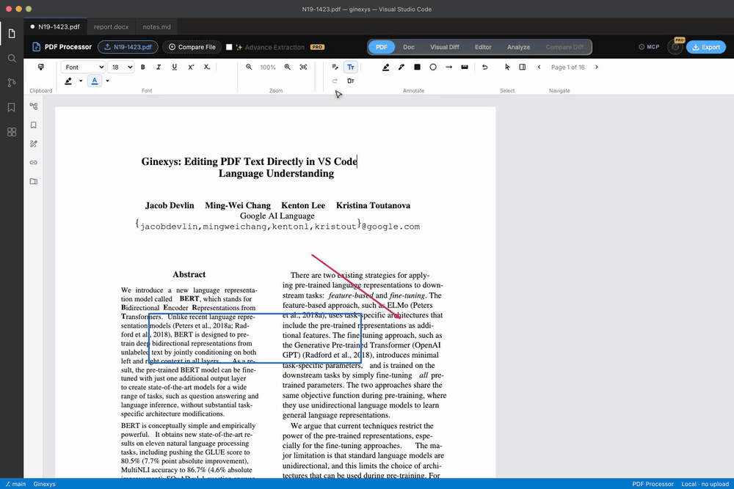
Task: Toggle underline formatting
Action: 174,67
